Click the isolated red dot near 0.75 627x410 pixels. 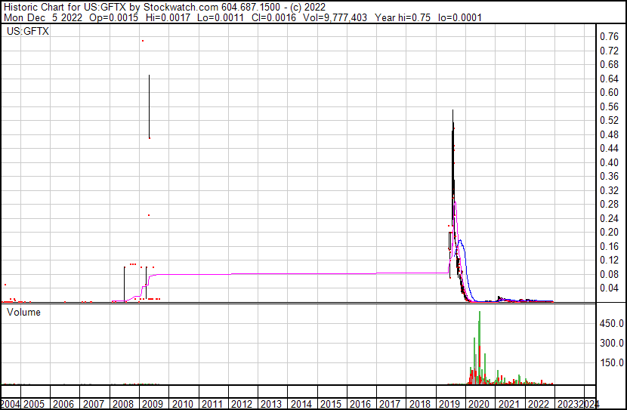coord(142,41)
